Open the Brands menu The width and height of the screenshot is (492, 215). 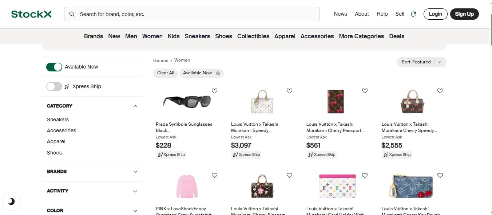coord(94,36)
